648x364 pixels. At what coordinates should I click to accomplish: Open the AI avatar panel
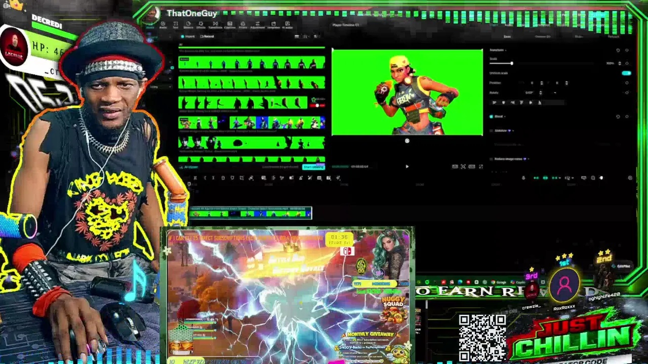(288, 25)
